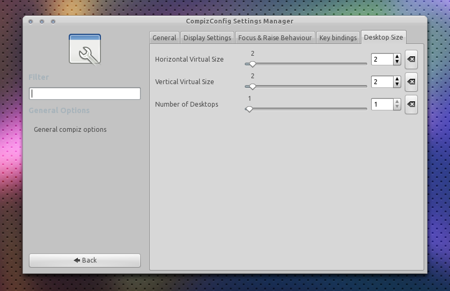Increase Horizontal Virtual Size with up arrow
Viewport: 450px width, 291px height.
click(397, 57)
